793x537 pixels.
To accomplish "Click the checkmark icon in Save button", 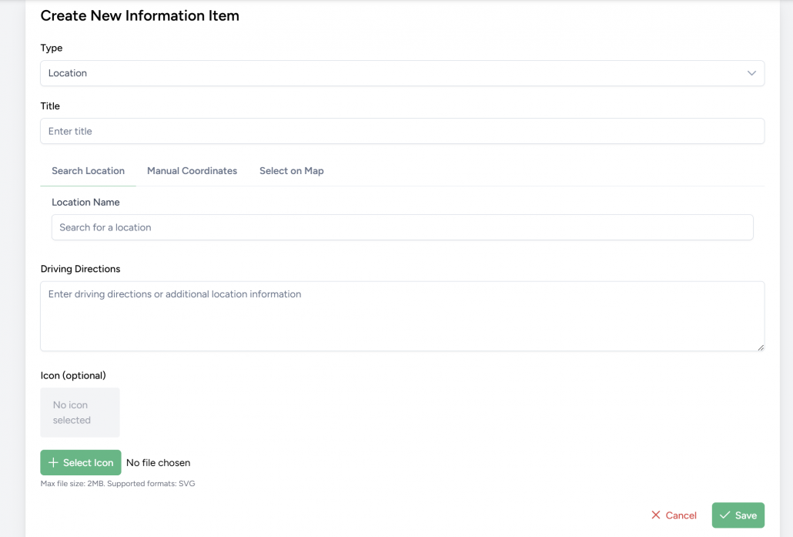I will [724, 515].
